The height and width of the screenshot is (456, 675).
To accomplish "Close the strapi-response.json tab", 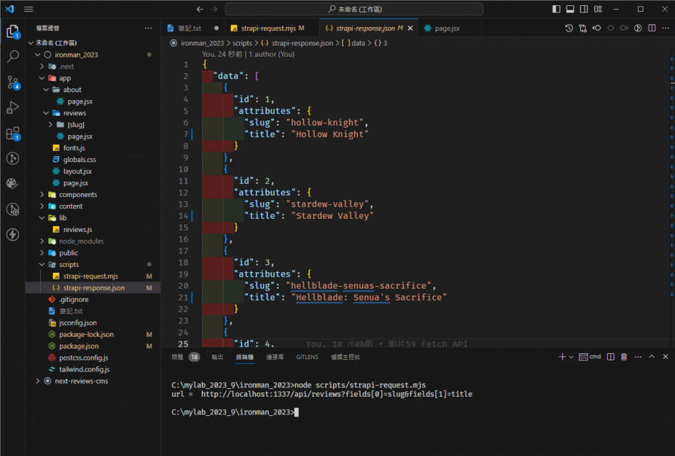I will [x=410, y=28].
